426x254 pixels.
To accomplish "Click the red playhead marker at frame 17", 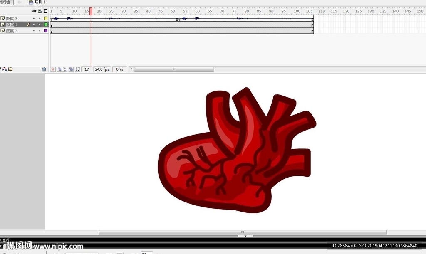I will click(91, 11).
